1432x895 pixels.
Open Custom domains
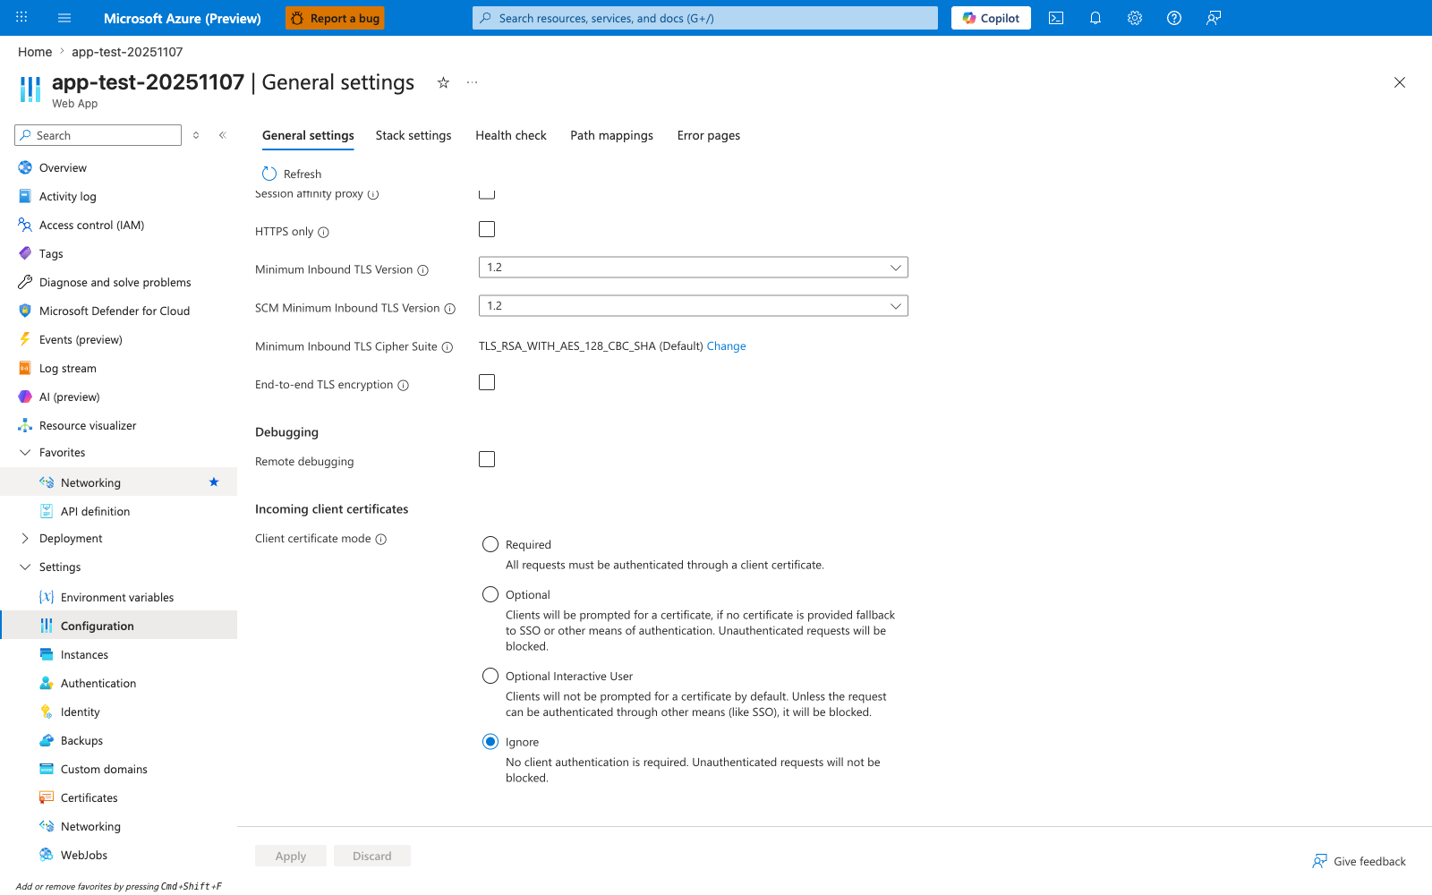coord(104,769)
